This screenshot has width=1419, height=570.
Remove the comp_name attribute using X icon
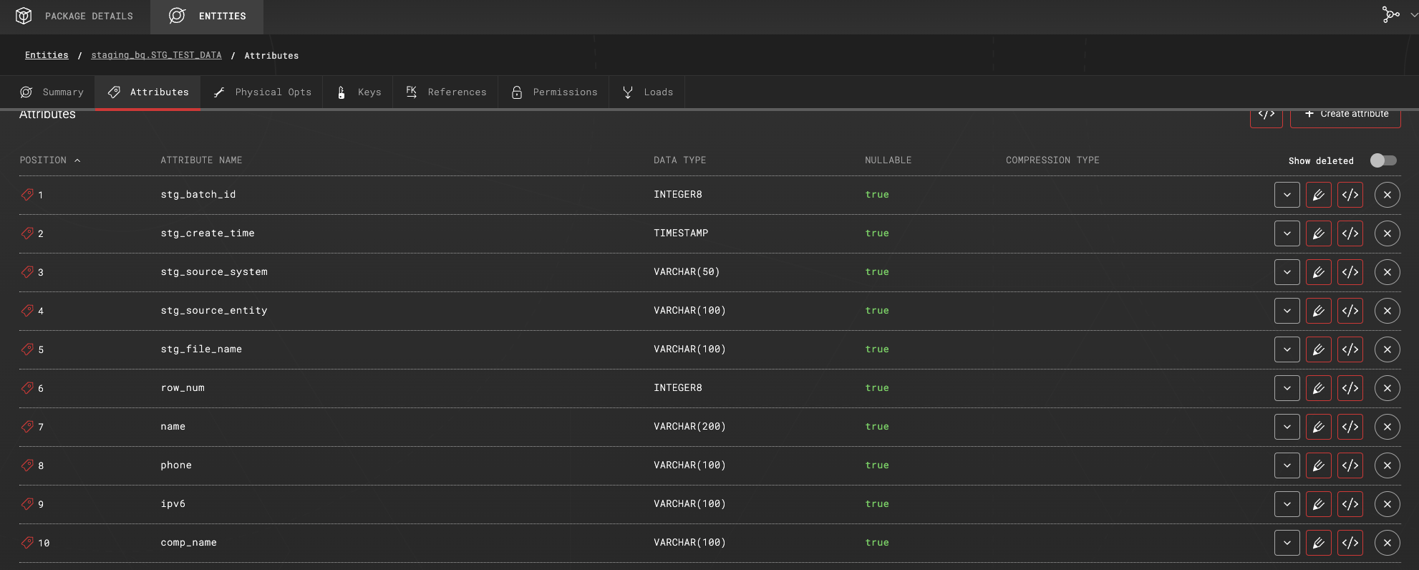pyautogui.click(x=1387, y=543)
